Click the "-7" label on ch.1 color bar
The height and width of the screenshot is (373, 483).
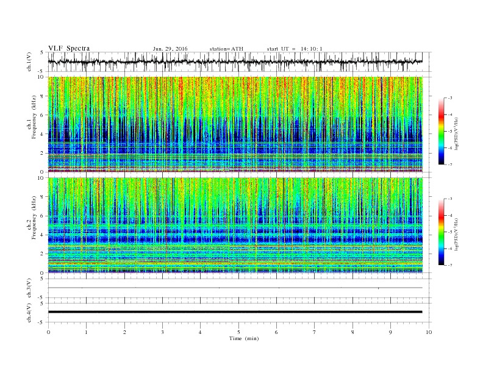(x=449, y=165)
